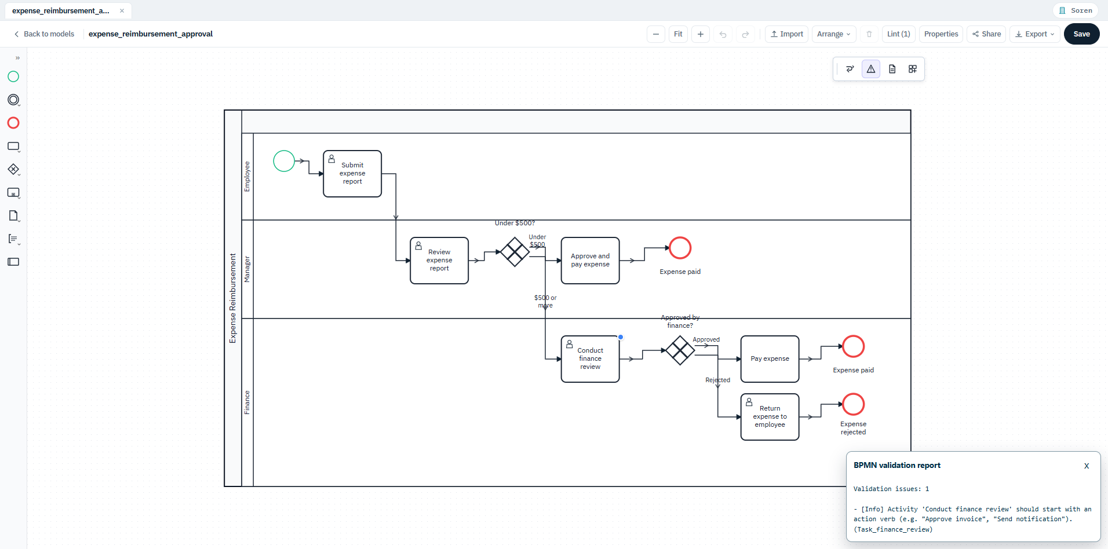The height and width of the screenshot is (549, 1108).
Task: Click the Finance lane label
Action: 247,402
